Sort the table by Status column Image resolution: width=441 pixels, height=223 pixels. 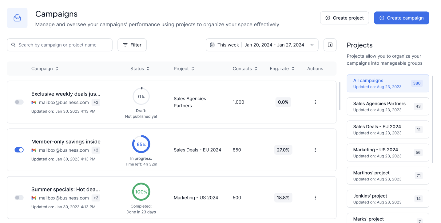click(140, 69)
